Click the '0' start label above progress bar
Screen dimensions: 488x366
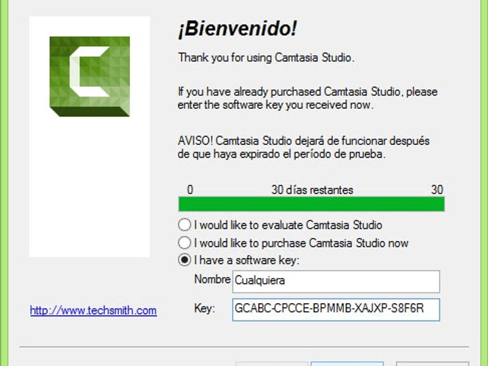tap(190, 189)
